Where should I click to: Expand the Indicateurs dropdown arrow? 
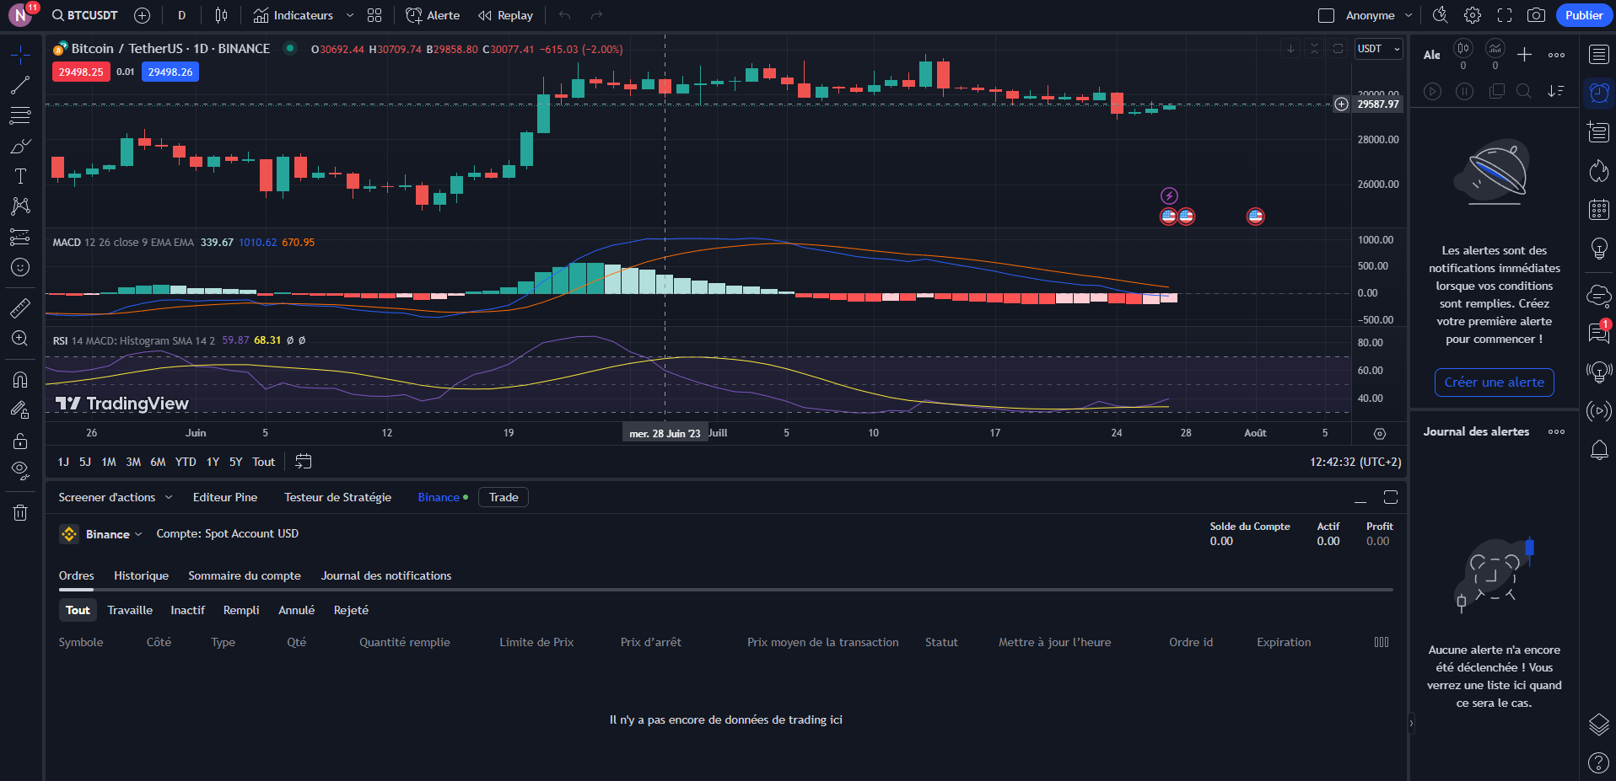click(x=349, y=14)
